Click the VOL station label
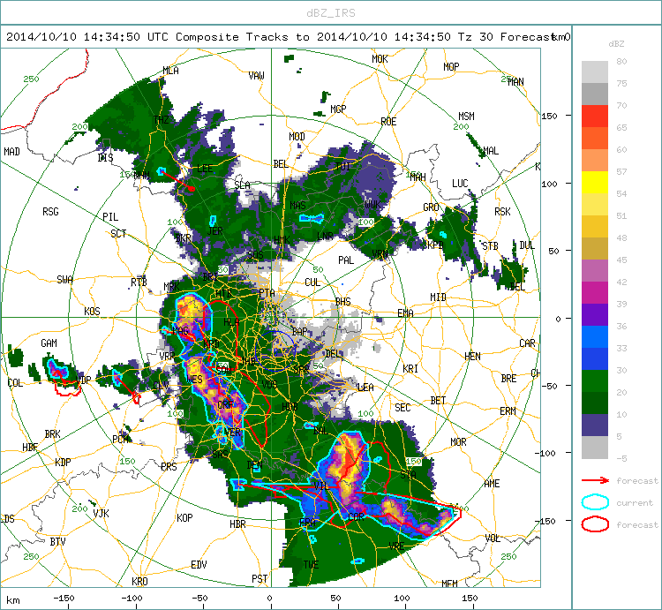This screenshot has width=662, height=610. 493,538
